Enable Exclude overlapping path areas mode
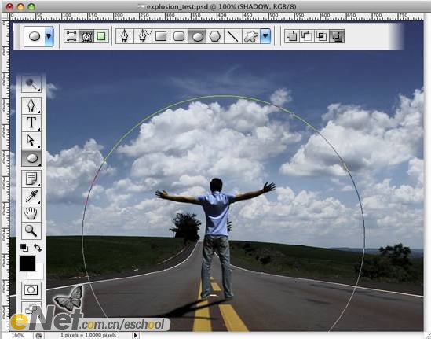 pyautogui.click(x=337, y=36)
